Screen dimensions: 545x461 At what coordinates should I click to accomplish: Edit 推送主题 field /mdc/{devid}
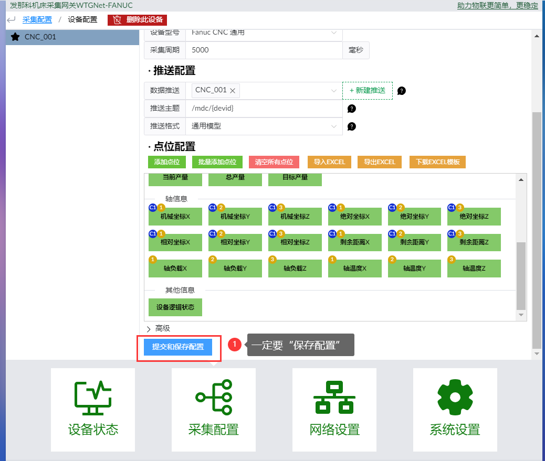[x=264, y=109]
